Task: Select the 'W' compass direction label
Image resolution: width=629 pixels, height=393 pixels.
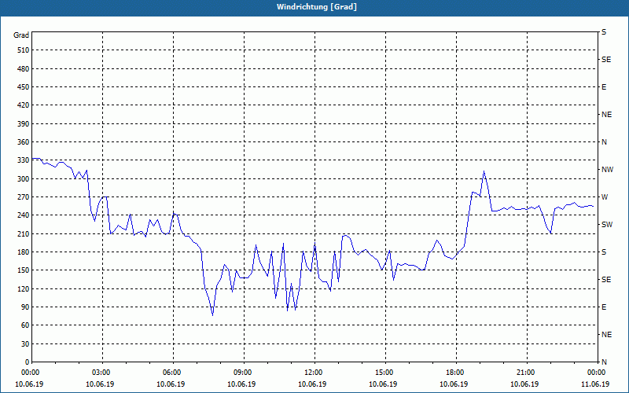Action: click(x=605, y=197)
